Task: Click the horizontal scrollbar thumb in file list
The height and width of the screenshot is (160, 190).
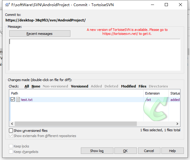Action: point(76,124)
